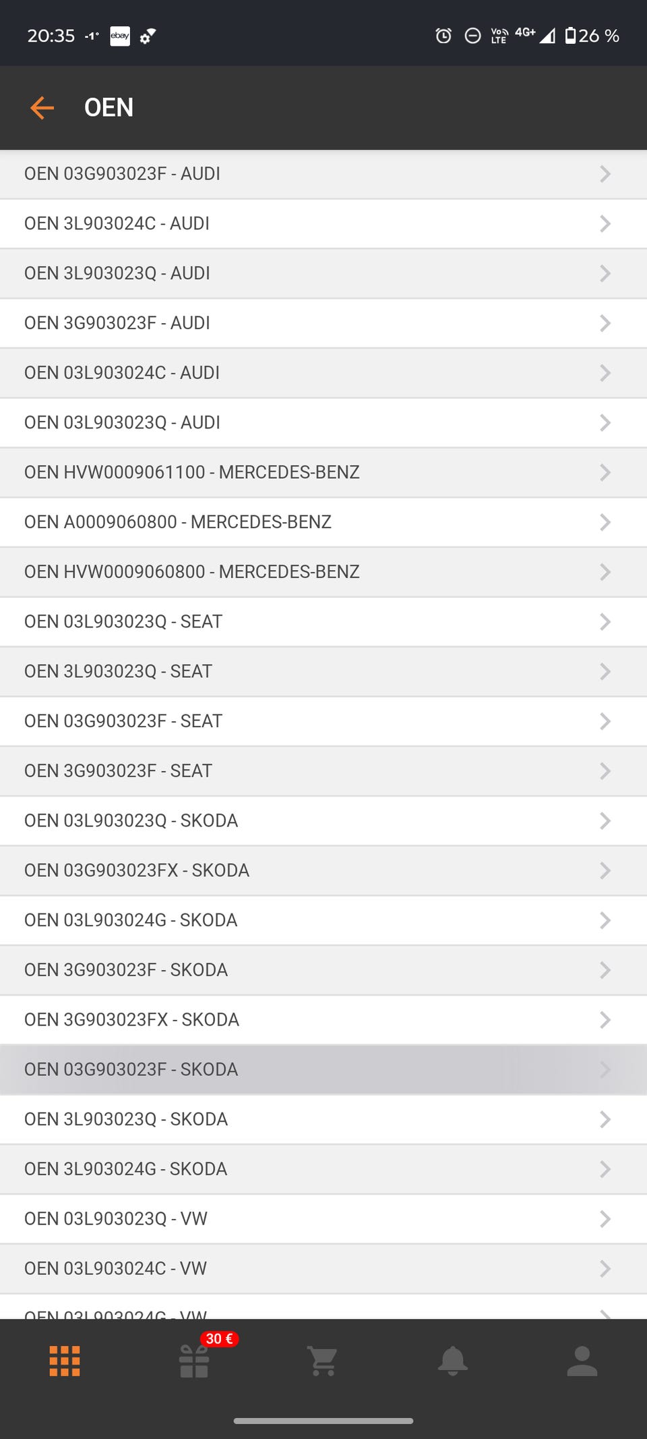Open the catalog grid tab

pos(65,1361)
